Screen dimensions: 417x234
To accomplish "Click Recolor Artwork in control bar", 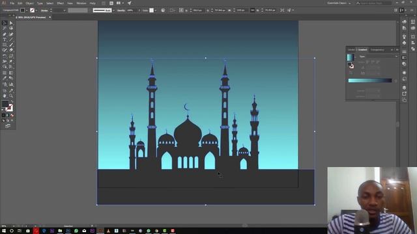I will pyautogui.click(x=163, y=10).
